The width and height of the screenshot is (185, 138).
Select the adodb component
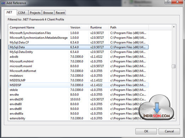[78, 57]
